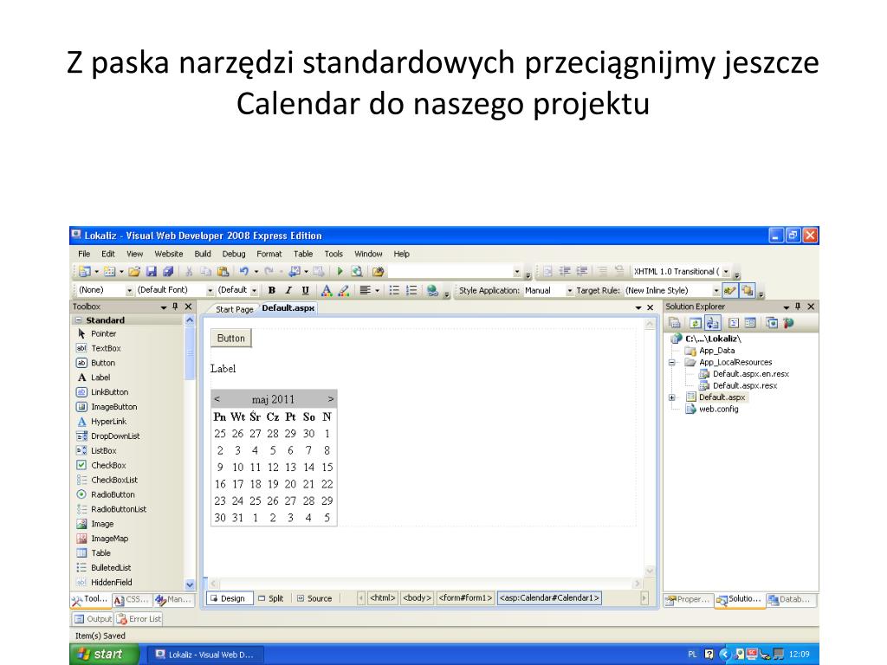Click PL language indicator in tray
Screen dimensions: 887x665
(692, 655)
